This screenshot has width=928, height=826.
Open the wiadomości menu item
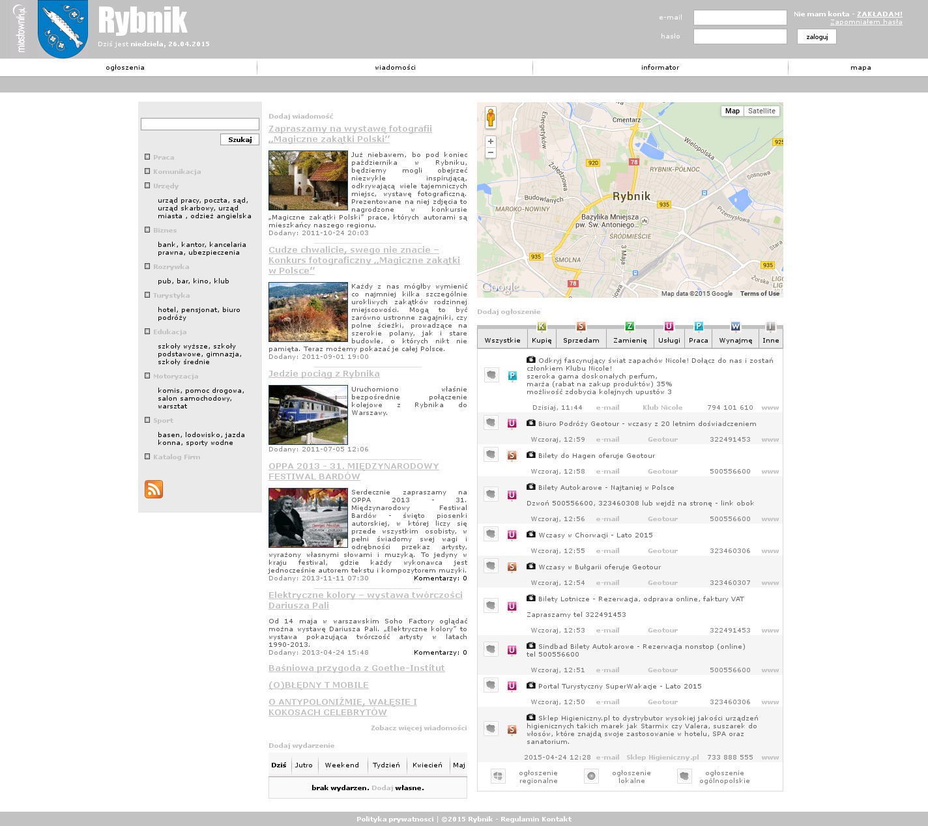(395, 68)
